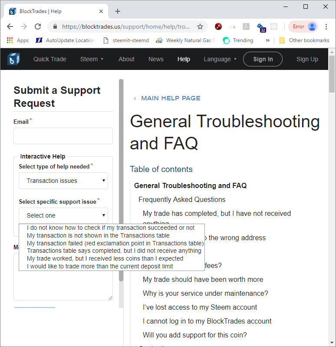336x347 pixels.
Task: Open 'I cannot log in to my BlockTrades account'
Action: click(207, 321)
